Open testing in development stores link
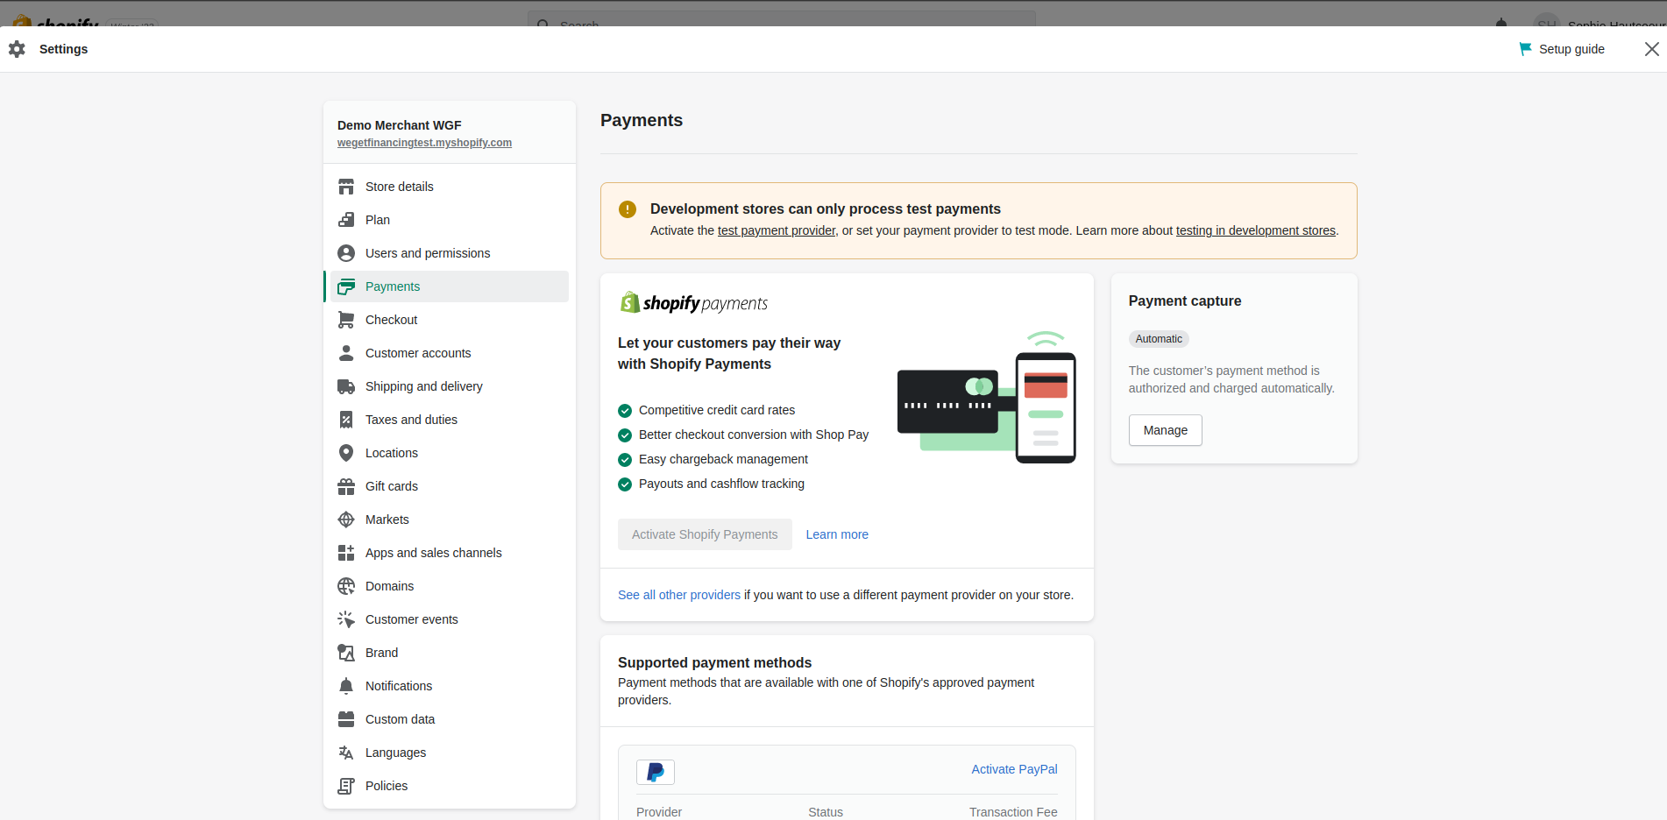 pos(1256,230)
